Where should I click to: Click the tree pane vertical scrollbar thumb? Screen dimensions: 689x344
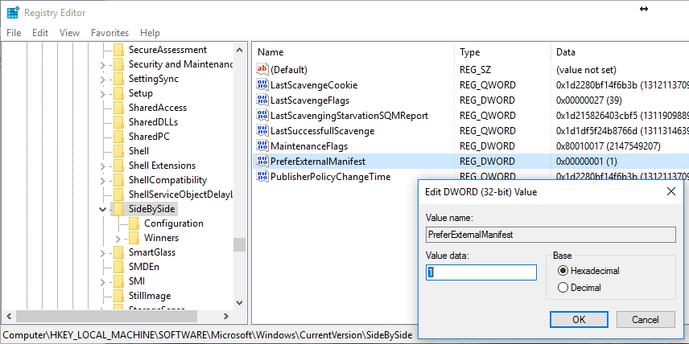point(239,244)
